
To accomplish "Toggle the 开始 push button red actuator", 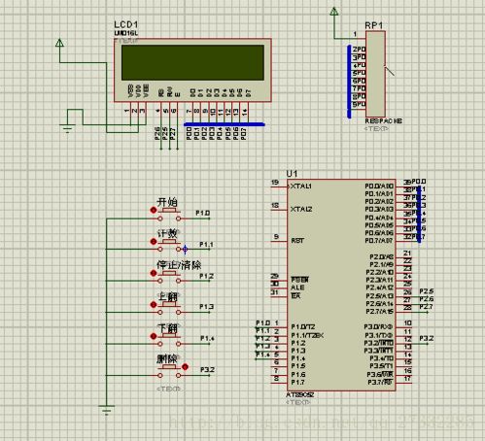I will (154, 211).
